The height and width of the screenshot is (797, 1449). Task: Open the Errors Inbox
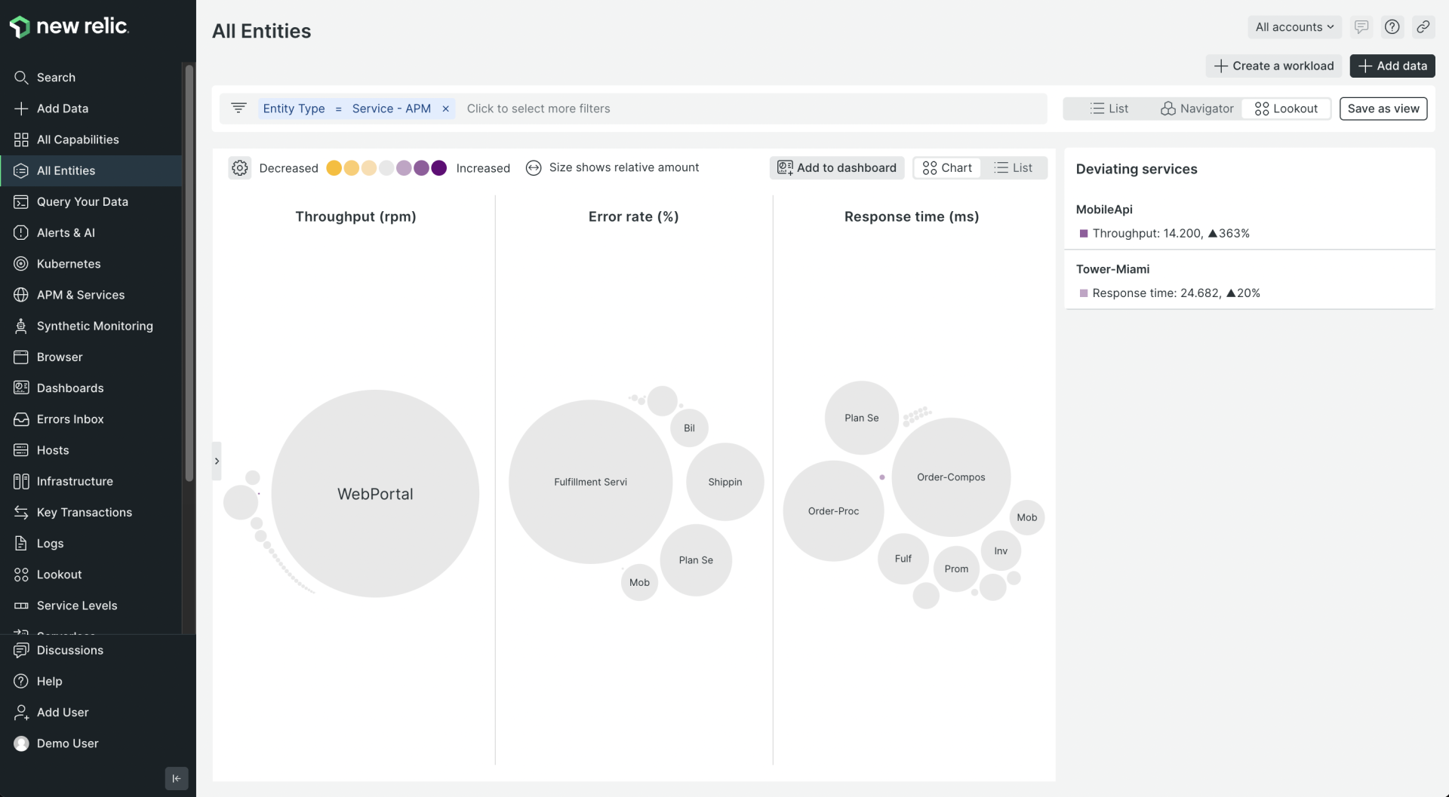point(69,418)
